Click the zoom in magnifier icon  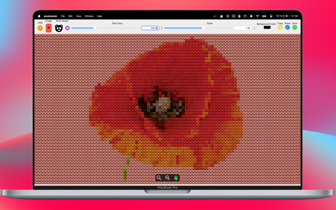(x=167, y=178)
